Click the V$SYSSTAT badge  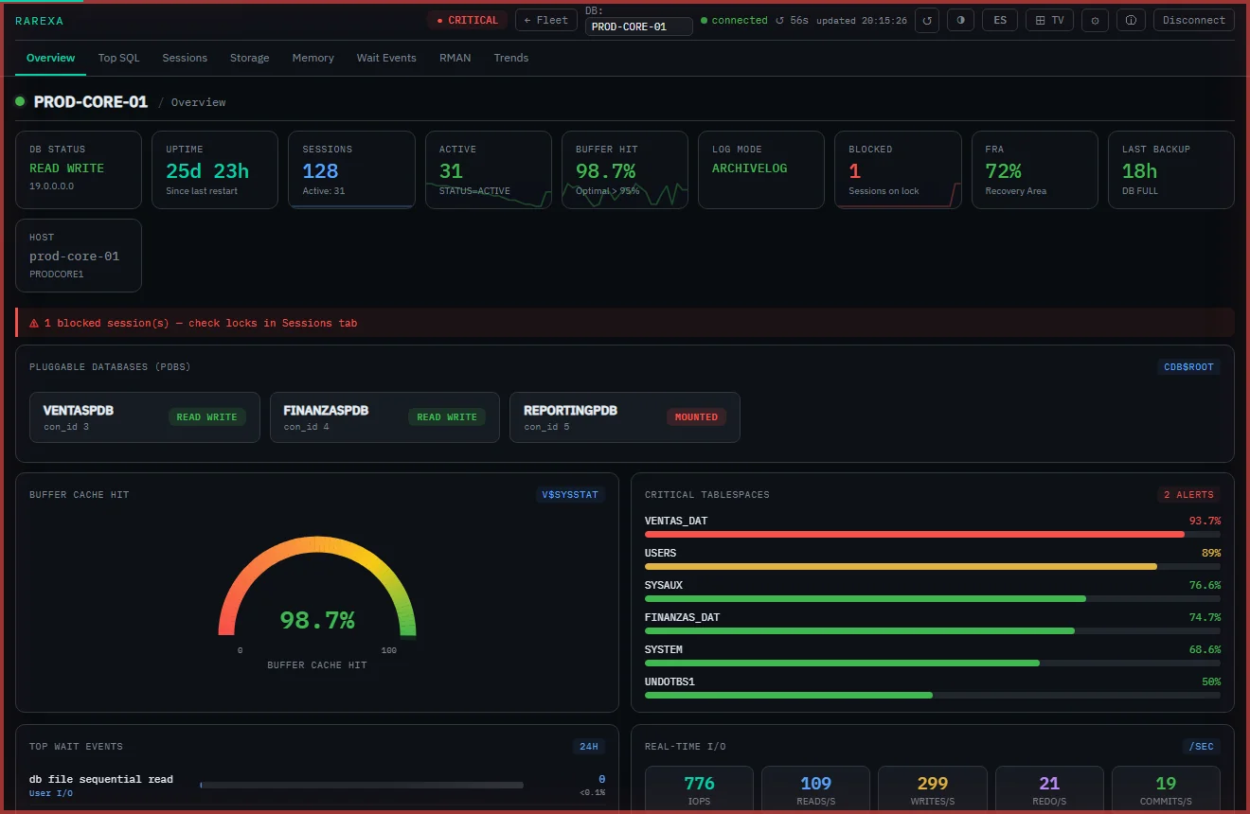[570, 495]
